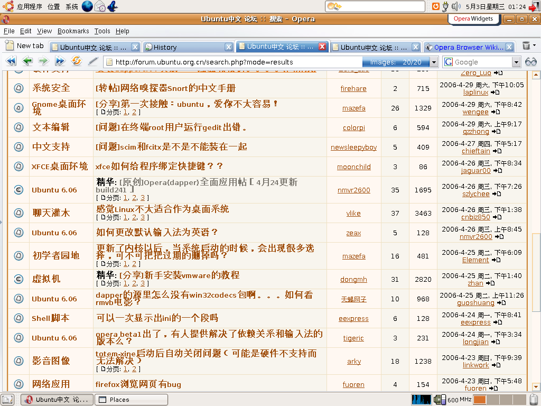541x406 pixels.
Task: Click the scrollbar up arrow
Action: point(536,75)
